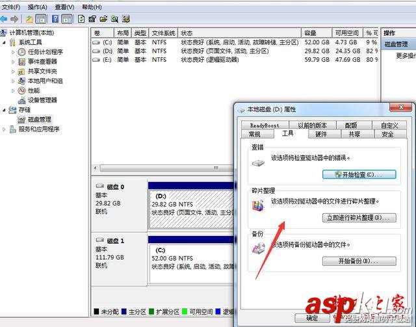Screen dimensions: 416x327
Task: Switch to the ReadyBoost tab
Action: coord(265,125)
